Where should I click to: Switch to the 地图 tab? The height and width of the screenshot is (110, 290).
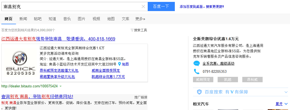point(111,19)
